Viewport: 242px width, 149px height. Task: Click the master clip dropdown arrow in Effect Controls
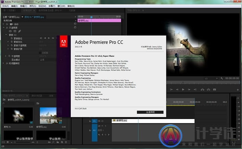[x=22, y=17]
